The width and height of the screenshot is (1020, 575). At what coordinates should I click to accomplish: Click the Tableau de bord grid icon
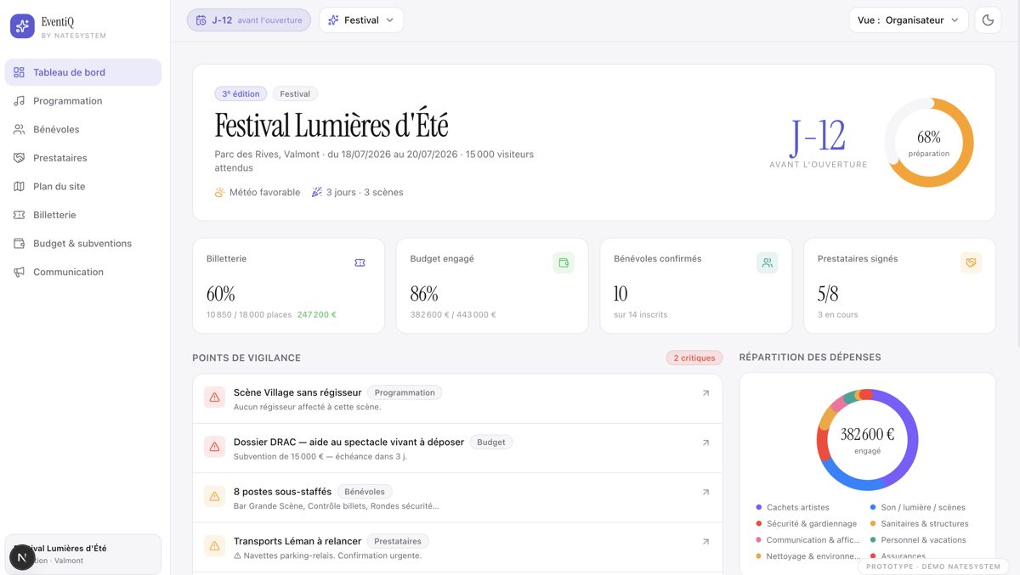19,72
